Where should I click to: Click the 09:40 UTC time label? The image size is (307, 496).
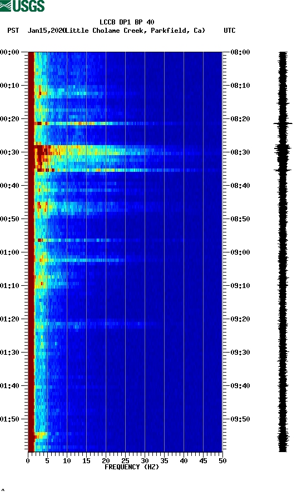[240, 386]
